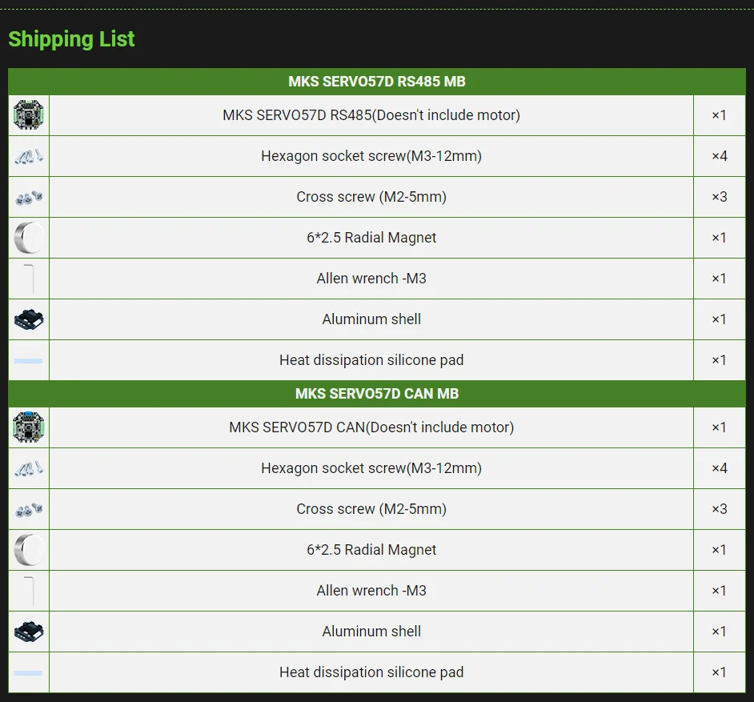Click '6*2.5 Radial Magnet' under CAN MB
The height and width of the screenshot is (702, 754).
point(371,550)
